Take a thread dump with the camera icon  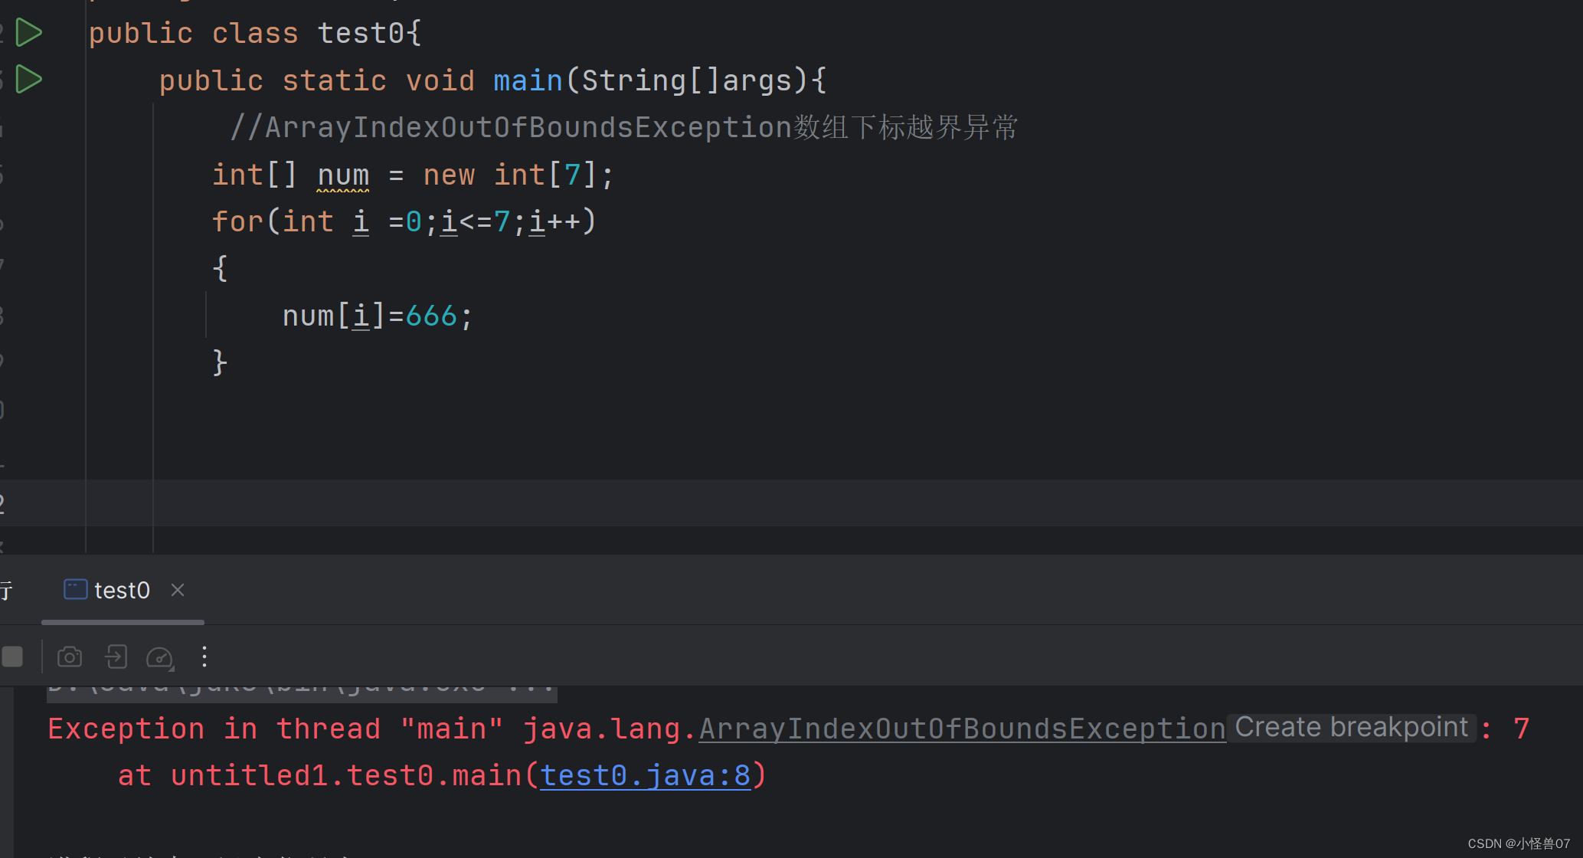pos(69,657)
